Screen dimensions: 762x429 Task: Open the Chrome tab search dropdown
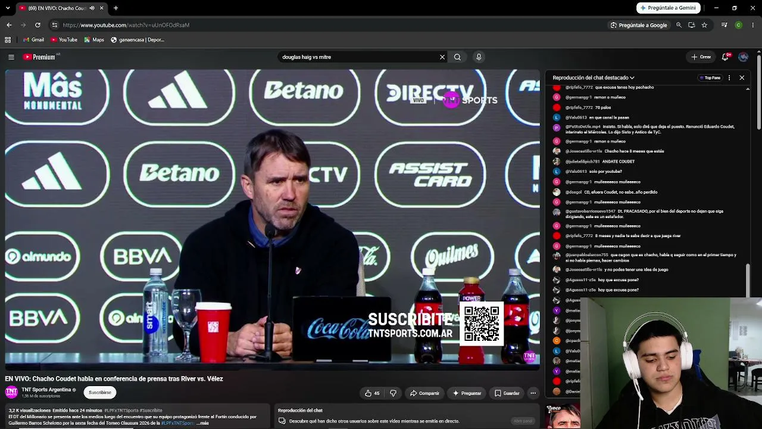(8, 8)
